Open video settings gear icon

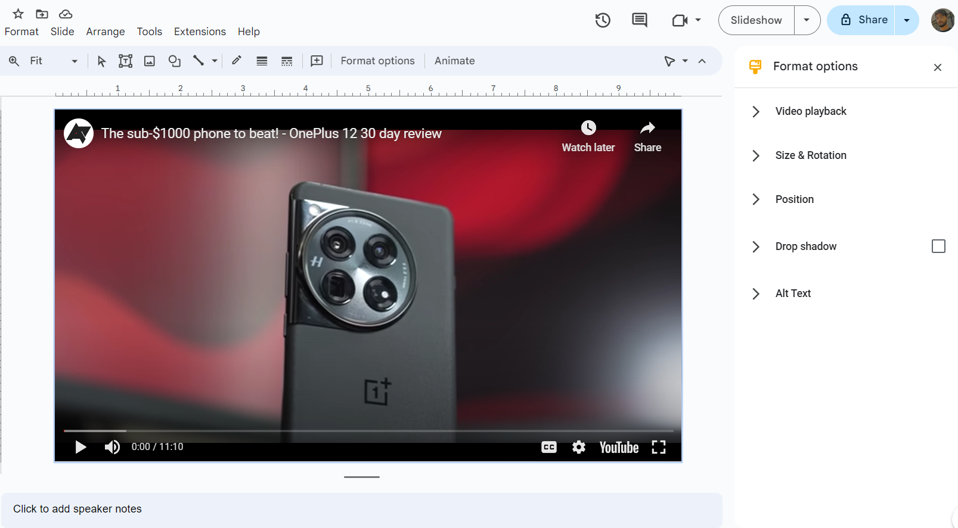[578, 447]
